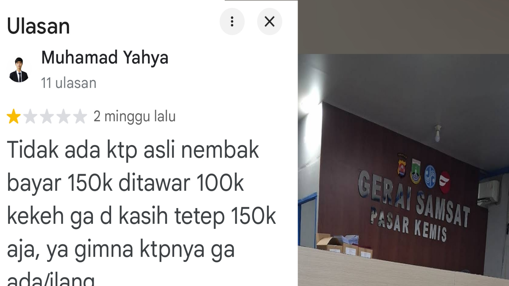Open reviewer name Muhamad Yahya

[105, 58]
